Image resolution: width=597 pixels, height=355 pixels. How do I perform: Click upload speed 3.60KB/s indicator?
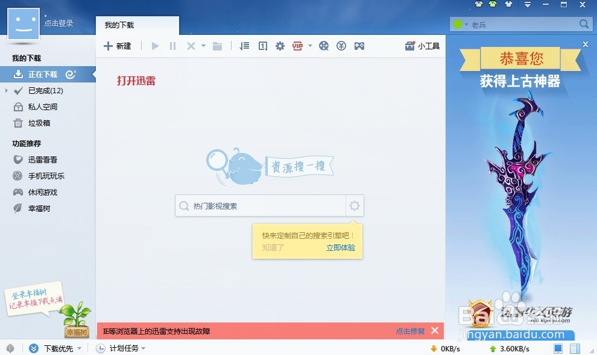(510, 348)
